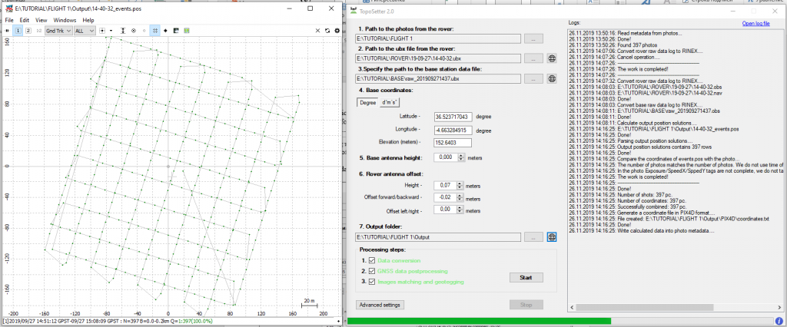Toggle the grid display icon in plot toolbar
This screenshot has height=327, width=787.
pyautogui.click(x=156, y=30)
